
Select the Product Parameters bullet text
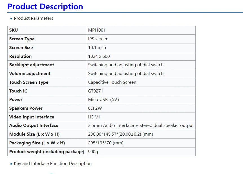pos(34,18)
